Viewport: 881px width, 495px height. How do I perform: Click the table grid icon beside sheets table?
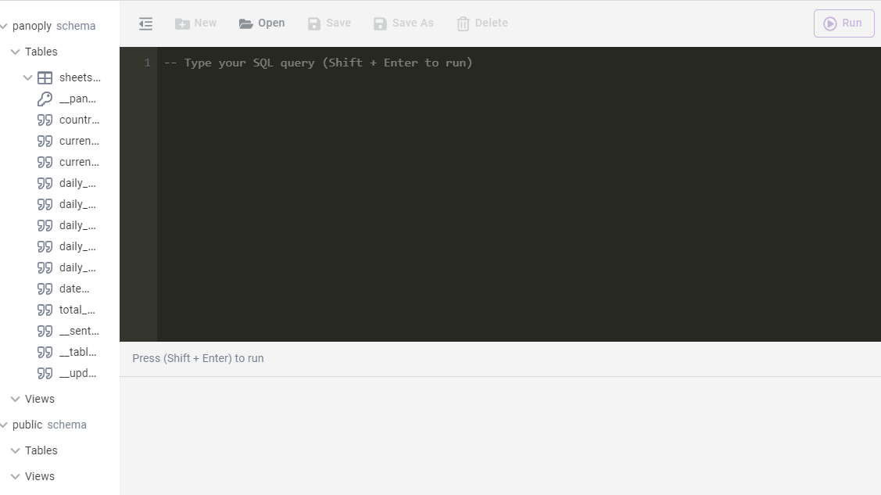pos(45,77)
